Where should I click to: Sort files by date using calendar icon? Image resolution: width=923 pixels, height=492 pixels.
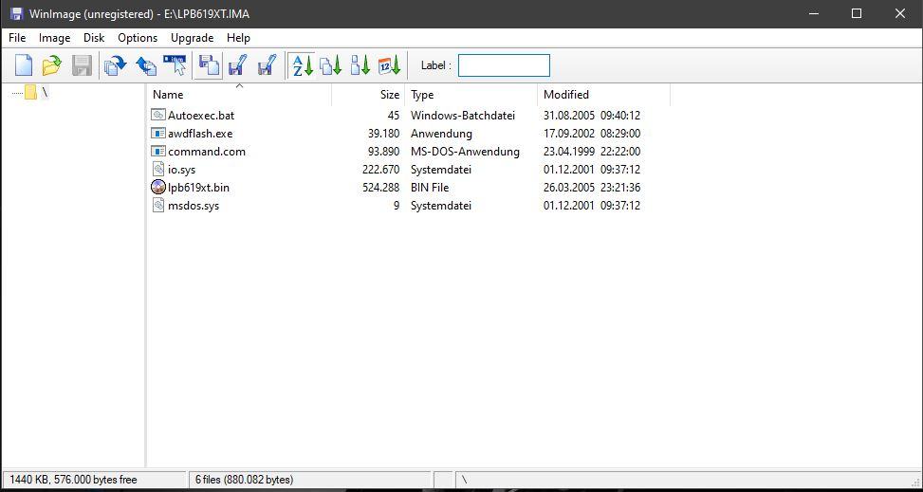389,65
